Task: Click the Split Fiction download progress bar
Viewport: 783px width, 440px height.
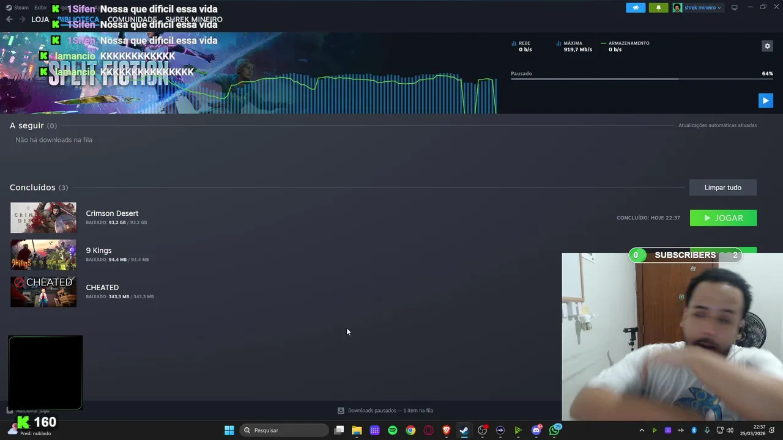Action: click(642, 79)
